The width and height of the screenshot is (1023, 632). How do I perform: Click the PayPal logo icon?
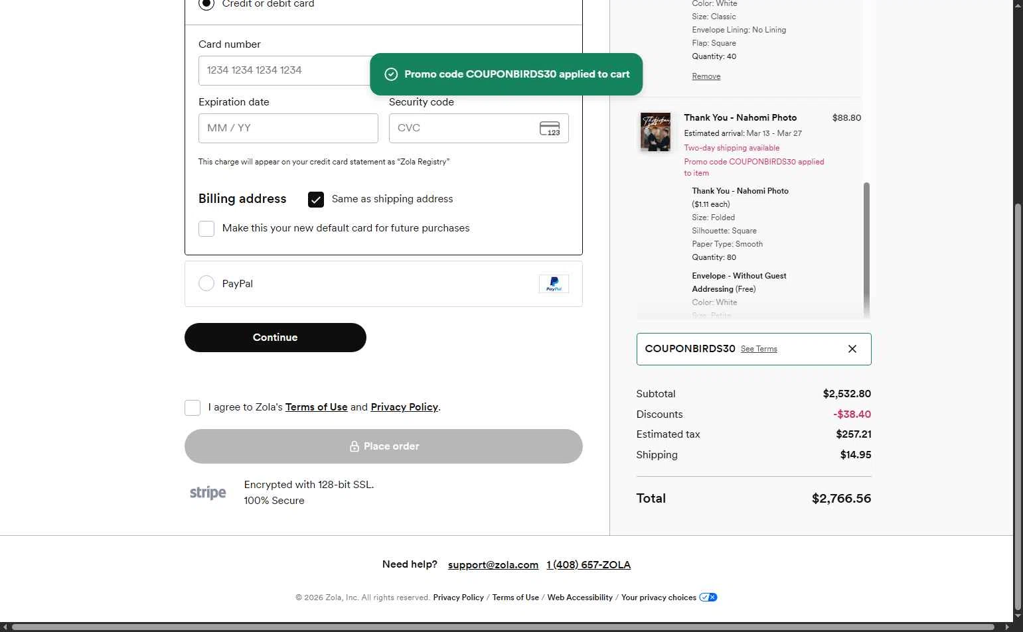[554, 284]
